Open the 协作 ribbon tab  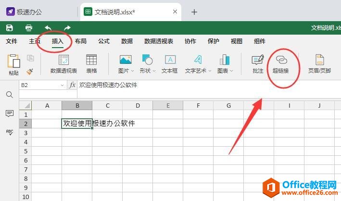[190, 41]
